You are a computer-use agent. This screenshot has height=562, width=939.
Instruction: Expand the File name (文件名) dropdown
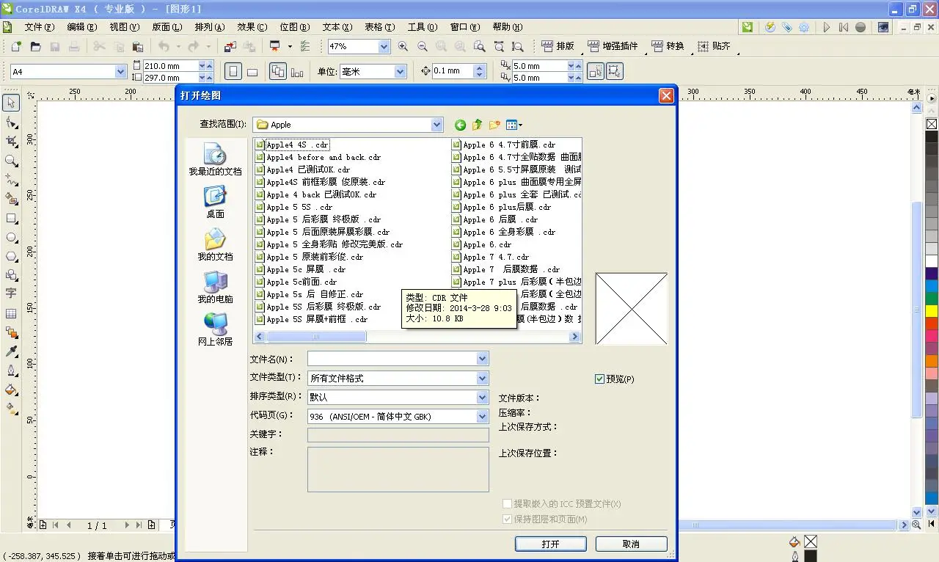click(482, 359)
